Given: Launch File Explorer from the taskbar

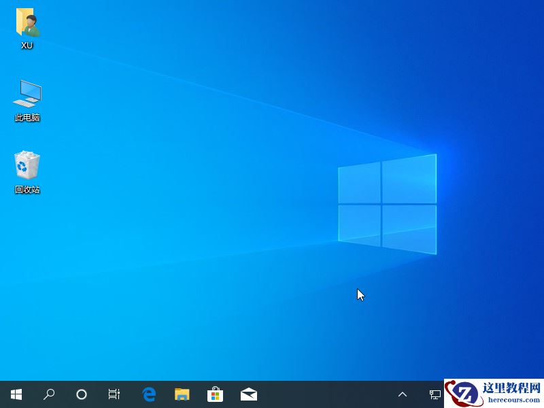Looking at the screenshot, I should point(182,394).
